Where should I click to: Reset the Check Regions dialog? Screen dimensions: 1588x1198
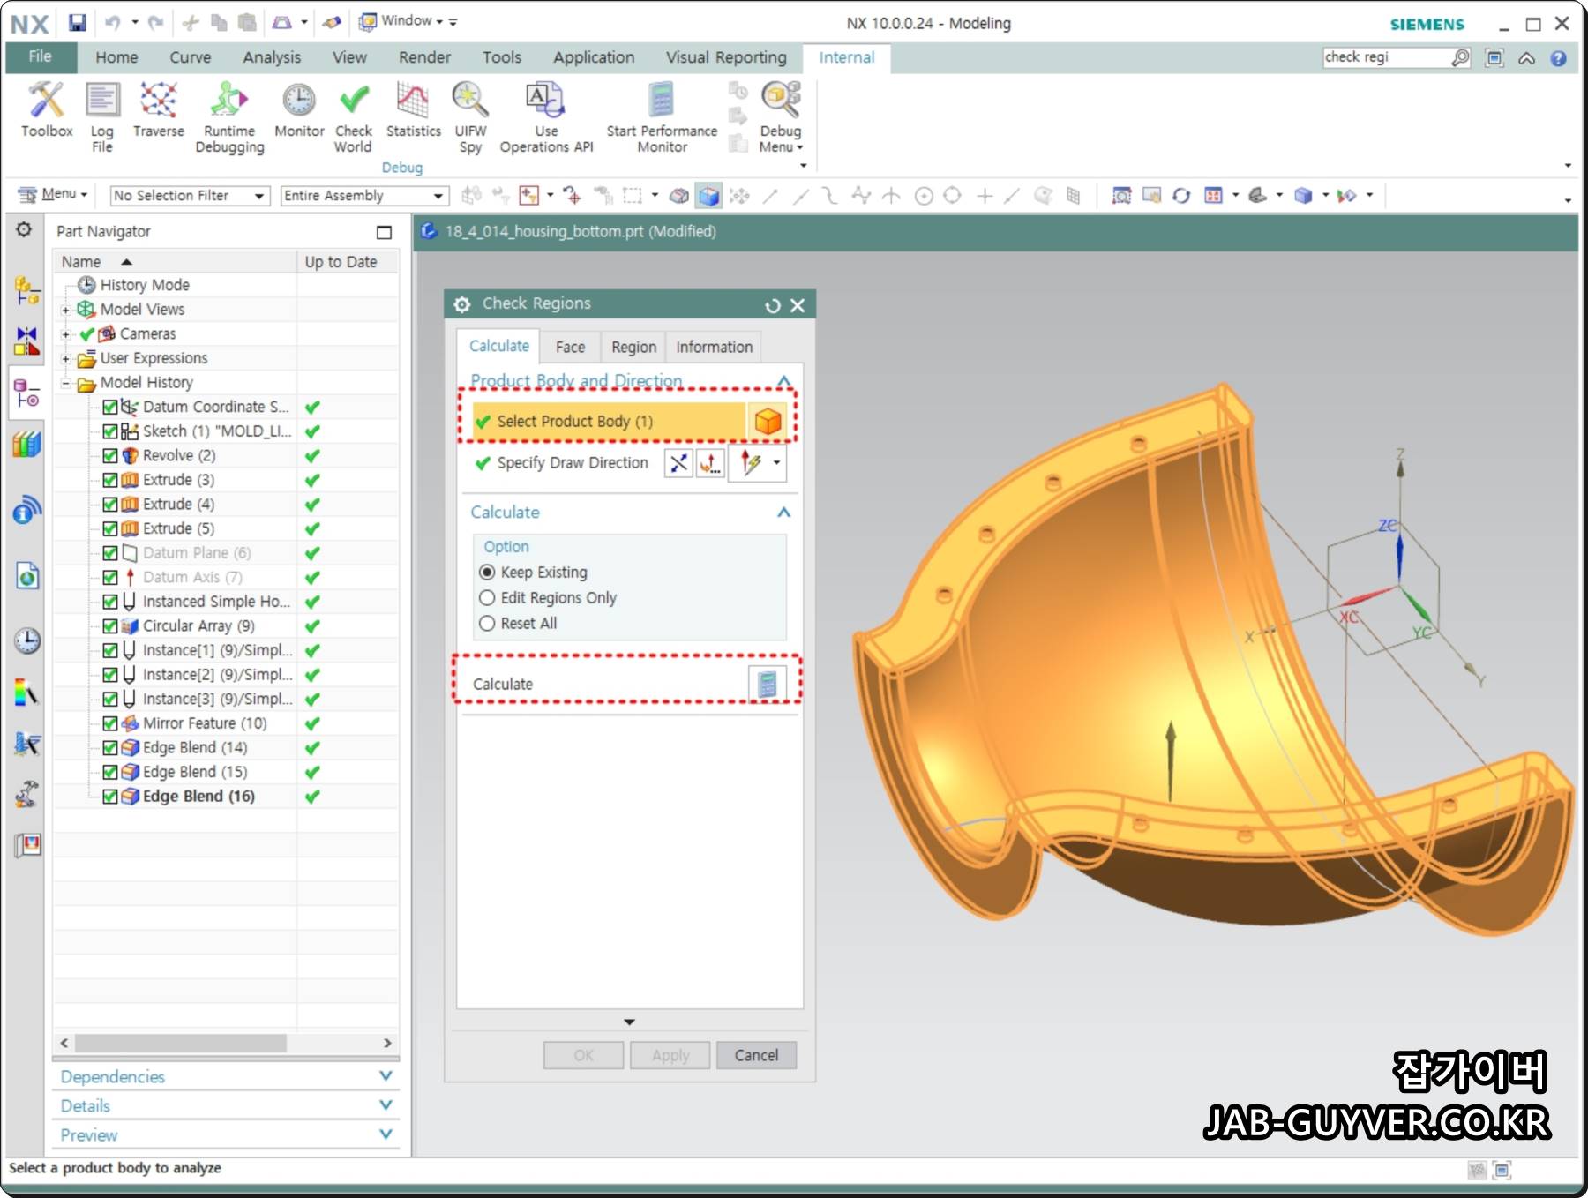tap(773, 305)
